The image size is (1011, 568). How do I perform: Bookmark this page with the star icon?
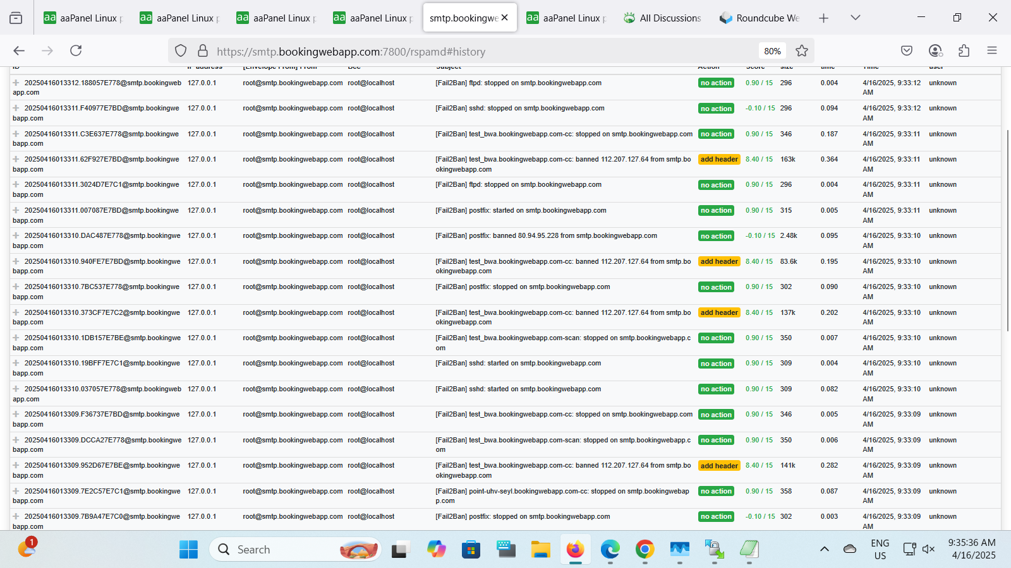[802, 50]
